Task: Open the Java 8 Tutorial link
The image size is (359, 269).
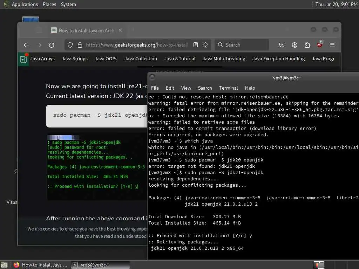Action: 180,59
